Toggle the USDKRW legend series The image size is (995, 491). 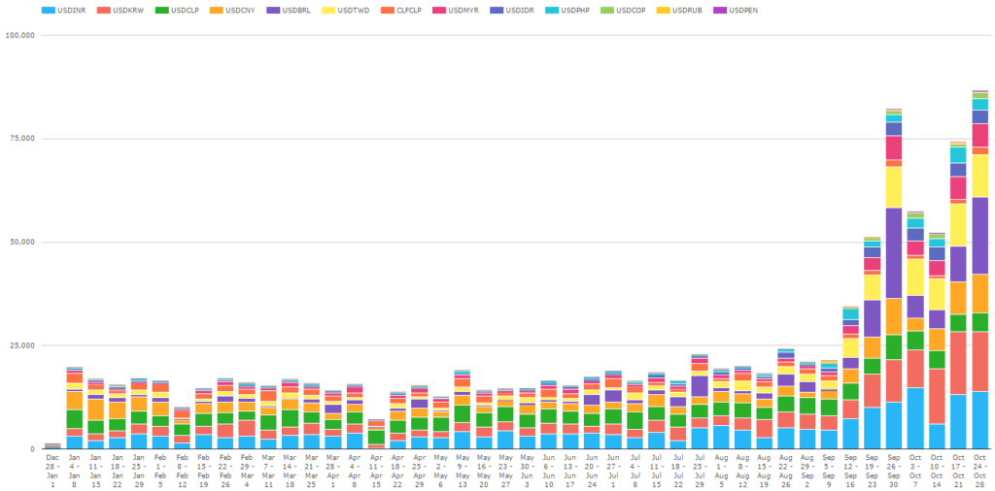point(118,10)
